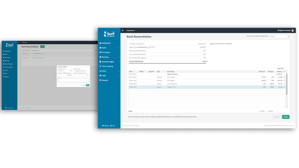Image resolution: width=299 pixels, height=168 pixels.
Task: Click Save in Edit Bank Reconciliation dialog
Action: point(88,85)
